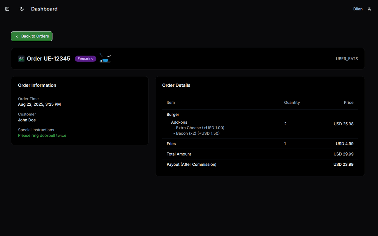Click the Dashboard title
378x236 pixels.
pyautogui.click(x=44, y=9)
